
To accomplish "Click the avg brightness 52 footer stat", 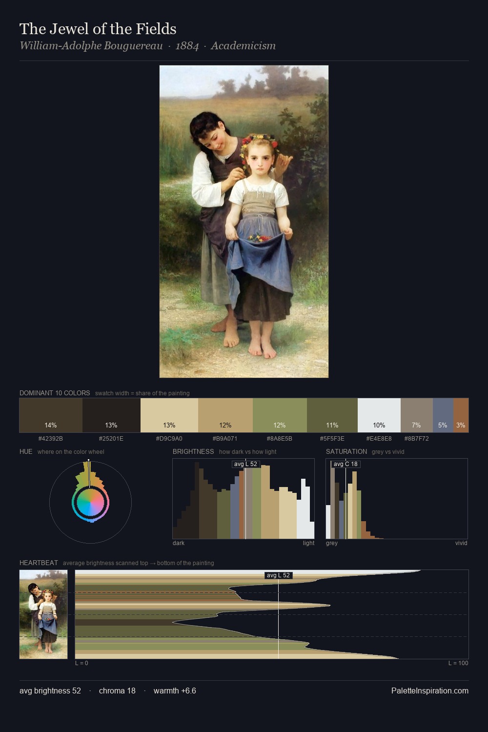I will (x=50, y=691).
